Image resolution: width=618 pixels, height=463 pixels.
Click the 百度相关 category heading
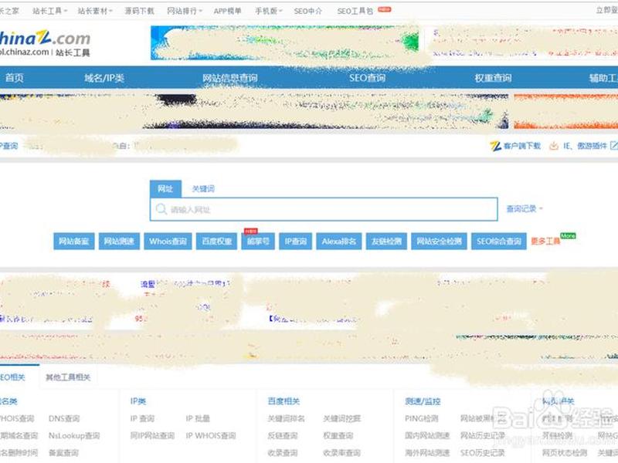coord(284,401)
